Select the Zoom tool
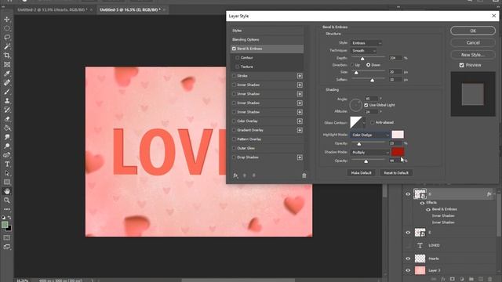Viewport: 502px width, 282px height. 7,201
